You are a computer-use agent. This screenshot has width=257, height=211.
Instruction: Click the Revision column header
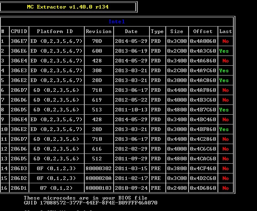(x=99, y=31)
